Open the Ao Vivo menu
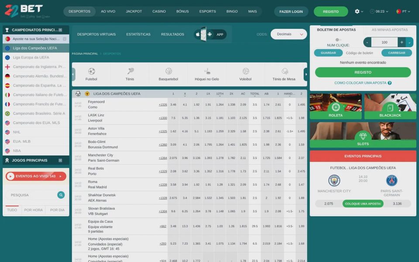Screen dimensions: 419x262 tap(108, 11)
